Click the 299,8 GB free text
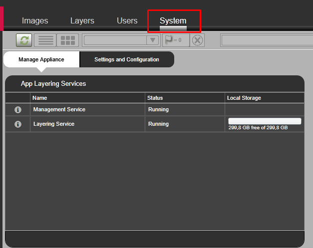This screenshot has height=248, width=313. pos(258,128)
